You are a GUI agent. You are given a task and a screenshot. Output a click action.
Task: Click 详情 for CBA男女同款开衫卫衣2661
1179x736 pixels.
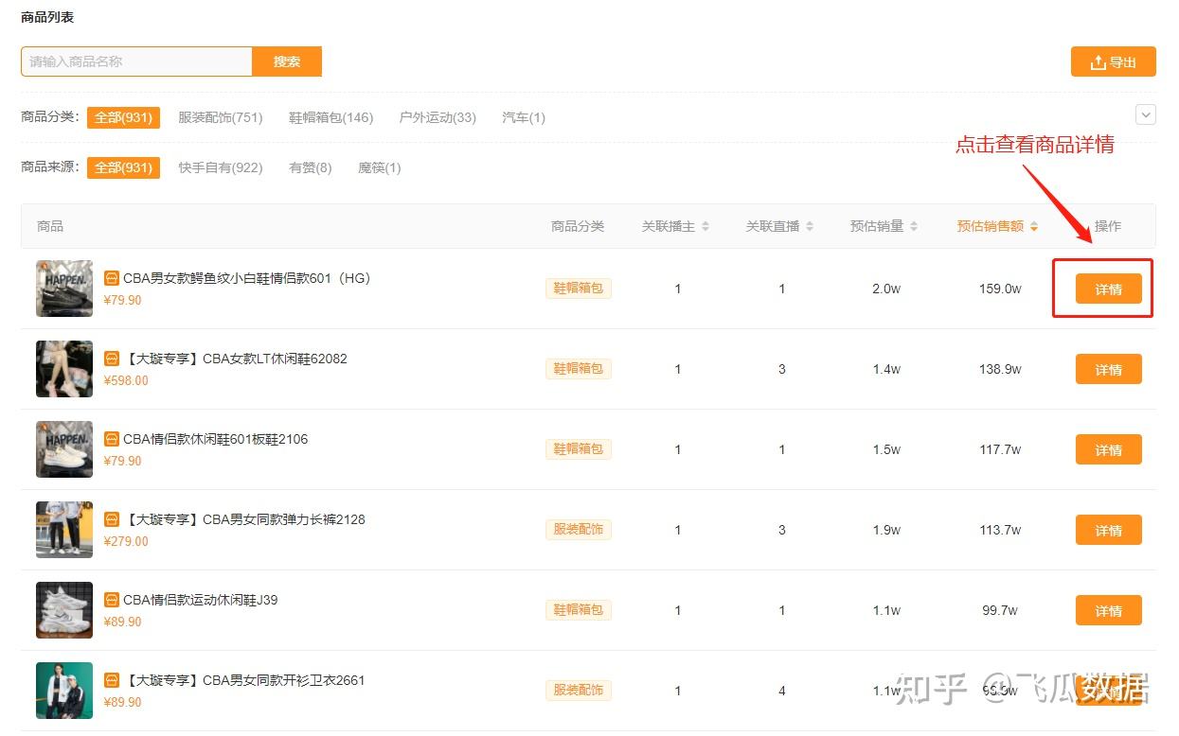1108,691
